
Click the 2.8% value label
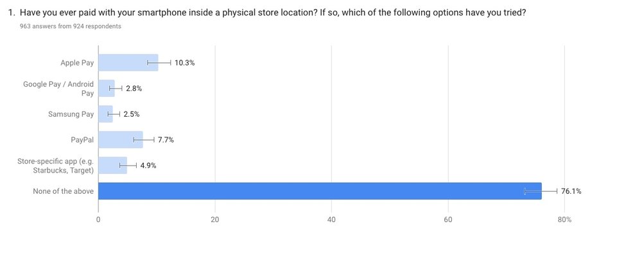[x=134, y=89]
